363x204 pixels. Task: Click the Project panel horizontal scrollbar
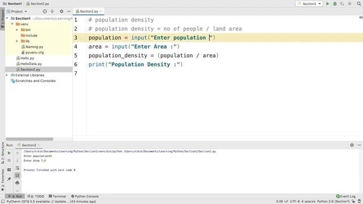pyautogui.click(x=29, y=139)
